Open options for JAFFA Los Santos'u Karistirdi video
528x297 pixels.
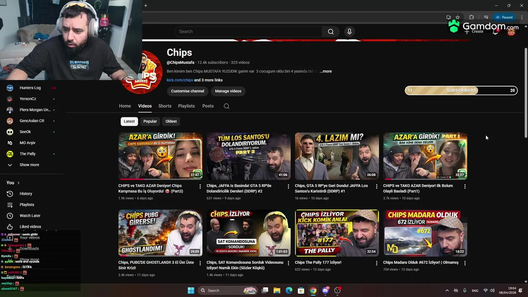(377, 186)
